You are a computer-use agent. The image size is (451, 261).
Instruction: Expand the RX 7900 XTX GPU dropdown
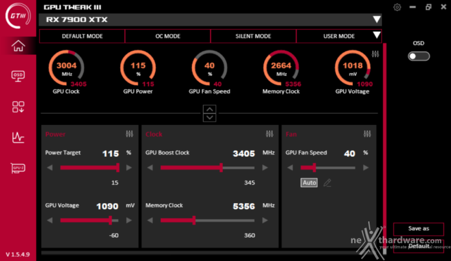tap(377, 19)
